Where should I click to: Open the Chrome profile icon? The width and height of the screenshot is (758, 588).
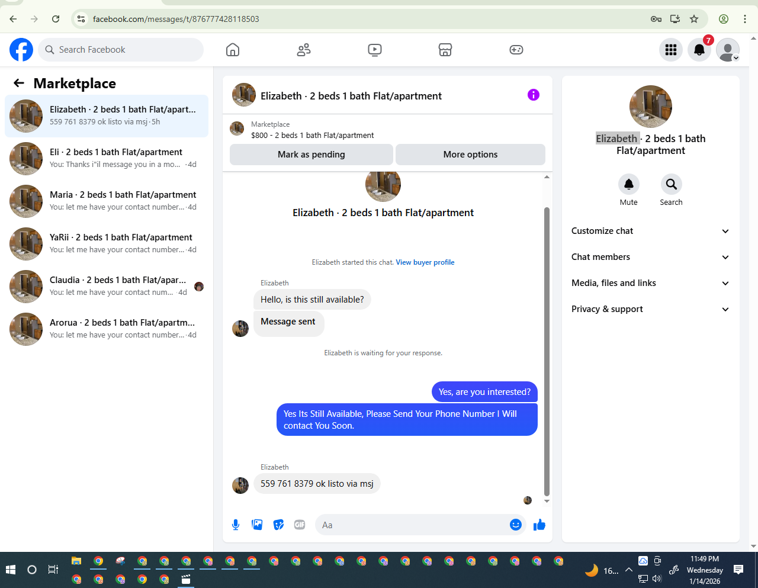(724, 19)
